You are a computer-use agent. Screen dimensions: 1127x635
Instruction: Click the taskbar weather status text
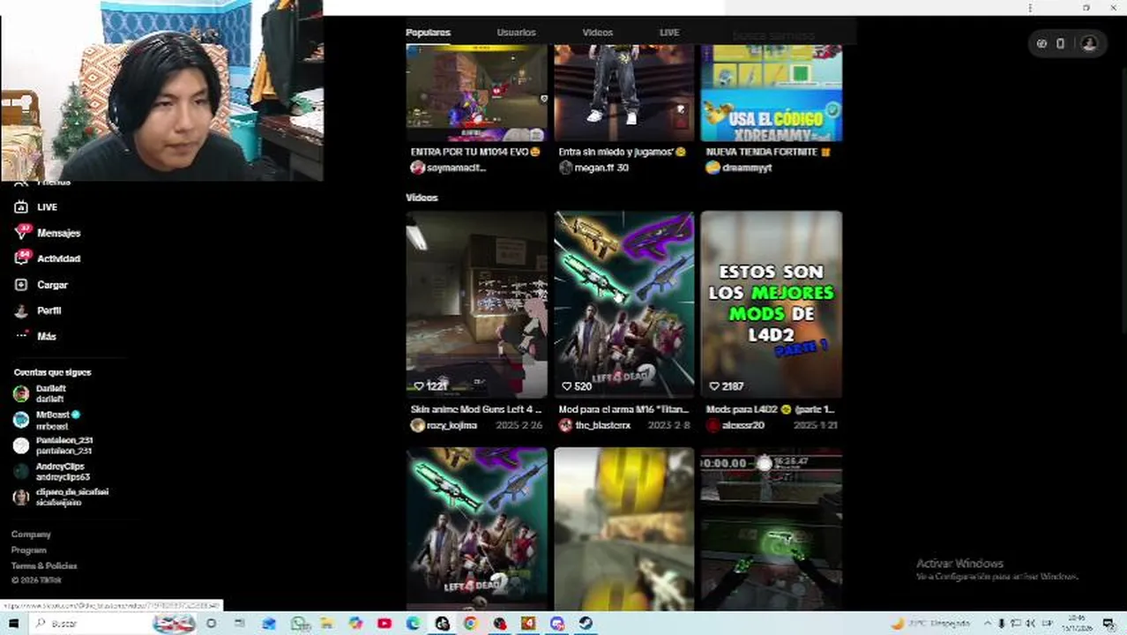[937, 624]
